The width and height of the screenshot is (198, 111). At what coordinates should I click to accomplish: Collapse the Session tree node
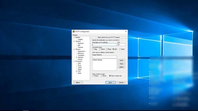[74, 37]
